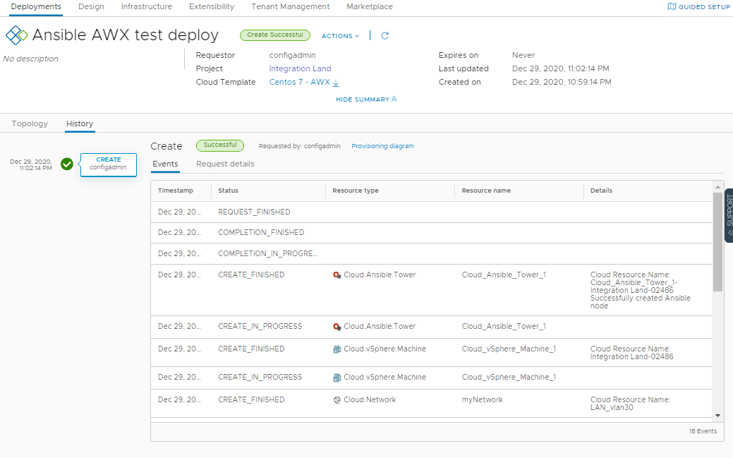Open the Extensibility tab

coord(212,6)
